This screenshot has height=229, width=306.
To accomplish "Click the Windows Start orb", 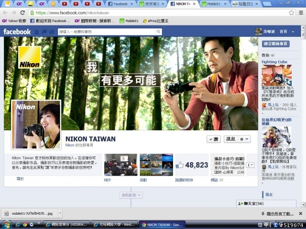I will click(x=7, y=225).
